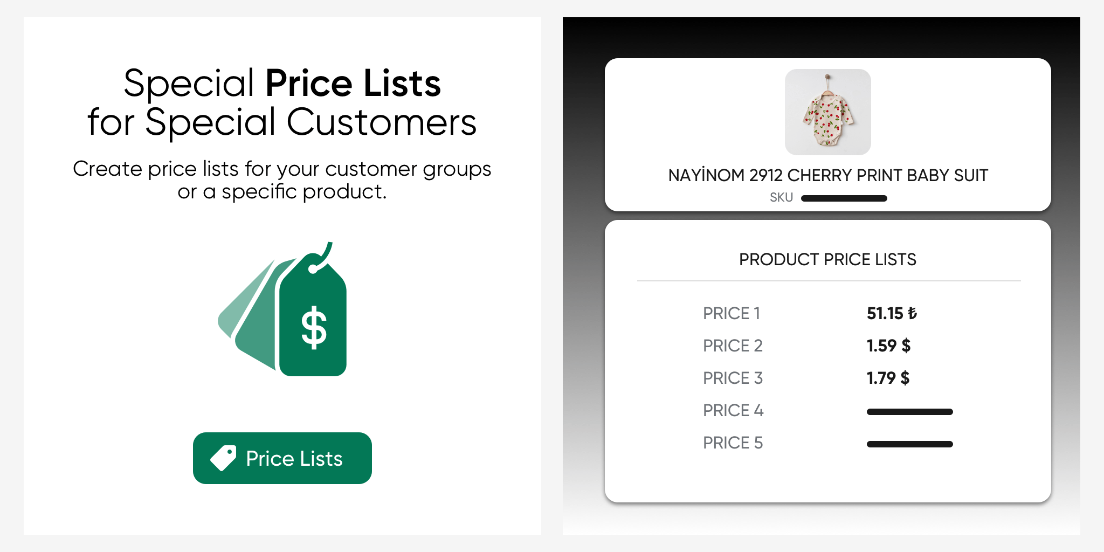Click the Special Price Lists headline

(x=282, y=102)
